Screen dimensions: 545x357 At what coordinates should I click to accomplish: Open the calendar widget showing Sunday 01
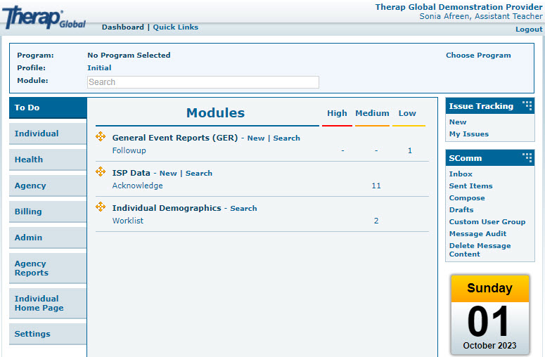click(489, 315)
